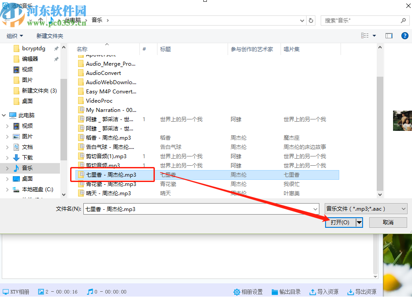This screenshot has width=412, height=297.
Task: Expand address bar history dropdown
Action: [302, 20]
